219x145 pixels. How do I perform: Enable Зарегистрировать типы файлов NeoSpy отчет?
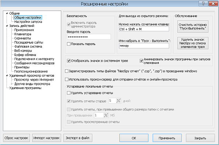tap(67, 71)
